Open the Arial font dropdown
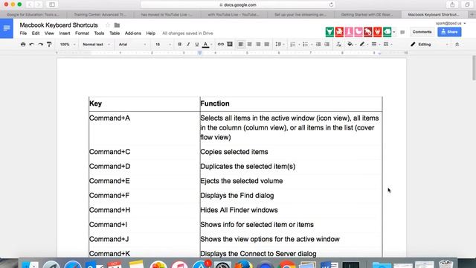 [x=132, y=45]
